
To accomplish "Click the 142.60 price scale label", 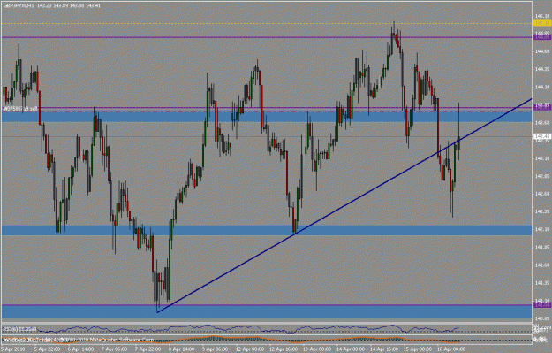I will point(541,194).
